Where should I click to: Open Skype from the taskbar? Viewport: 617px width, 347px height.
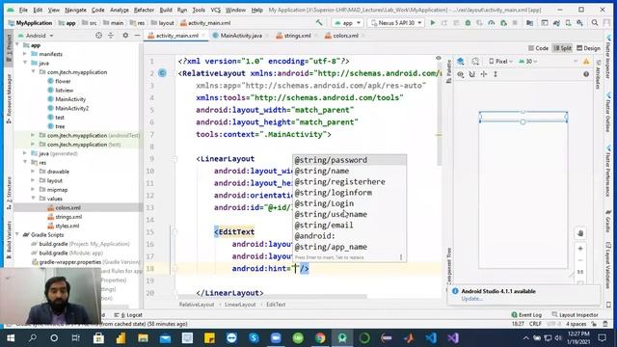point(254,338)
